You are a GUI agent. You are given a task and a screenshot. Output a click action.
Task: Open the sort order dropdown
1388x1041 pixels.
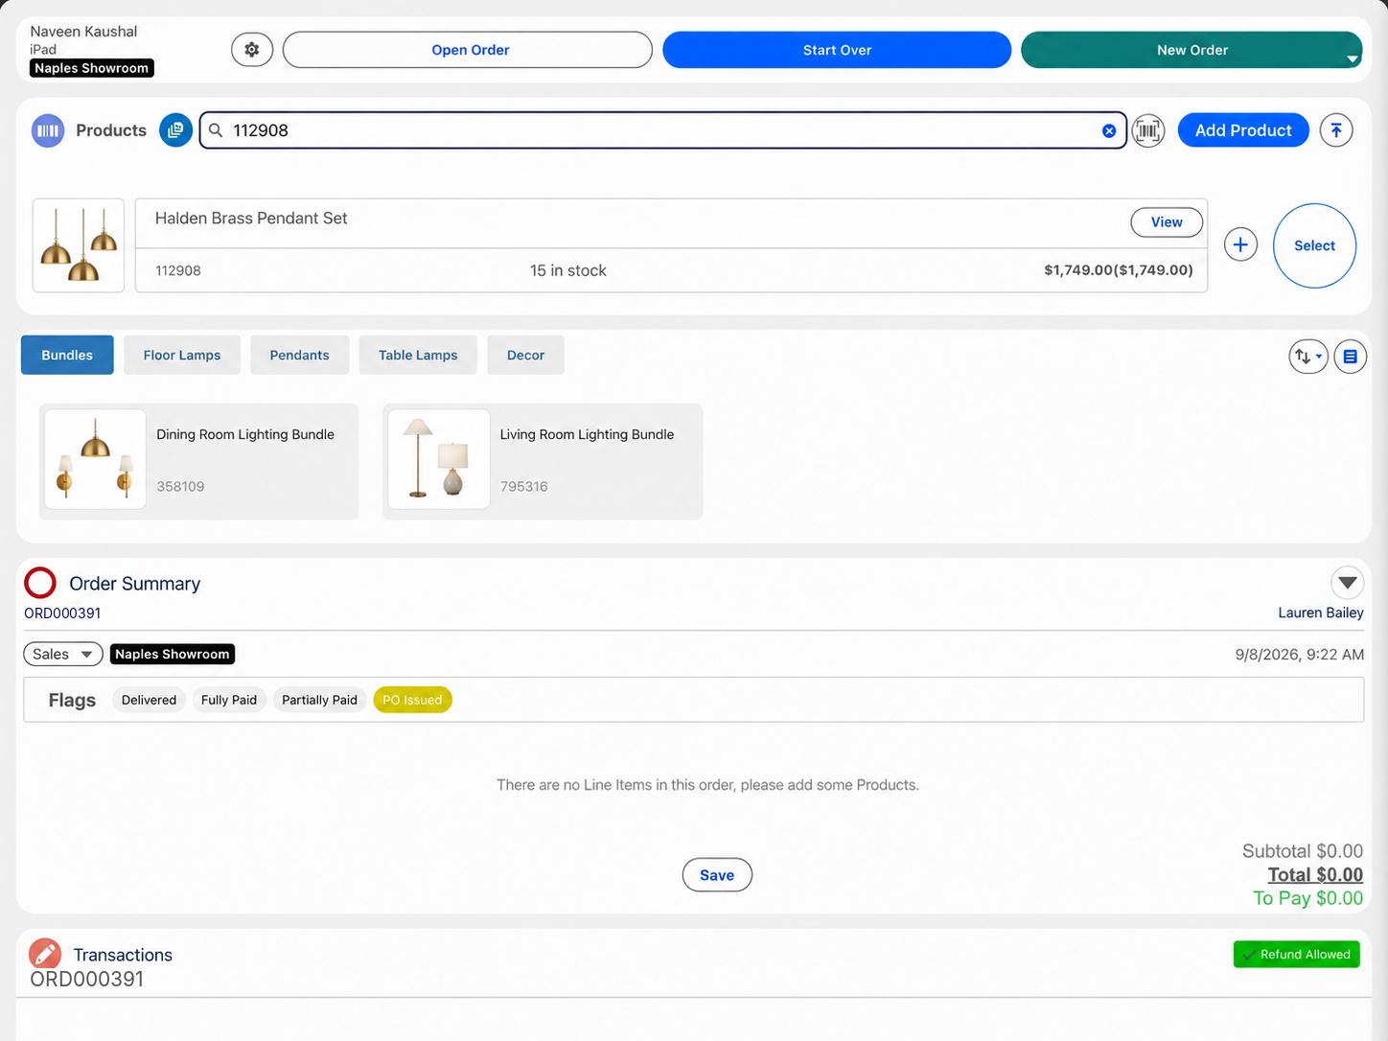pyautogui.click(x=1308, y=357)
